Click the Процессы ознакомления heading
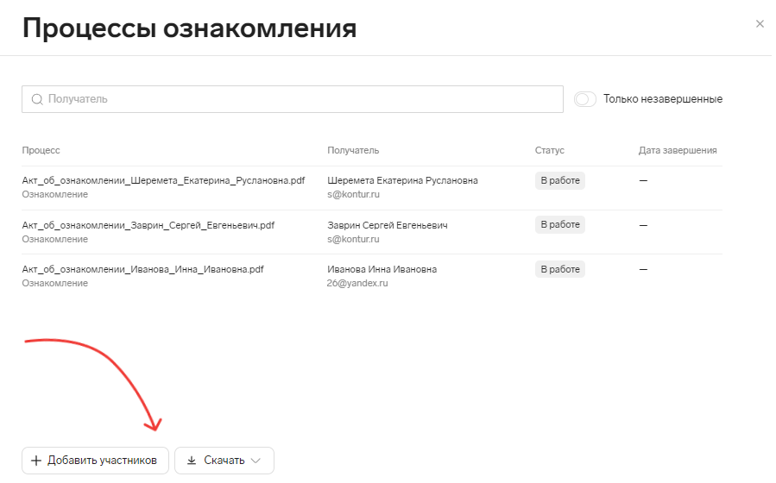776x483 pixels. pos(189,28)
